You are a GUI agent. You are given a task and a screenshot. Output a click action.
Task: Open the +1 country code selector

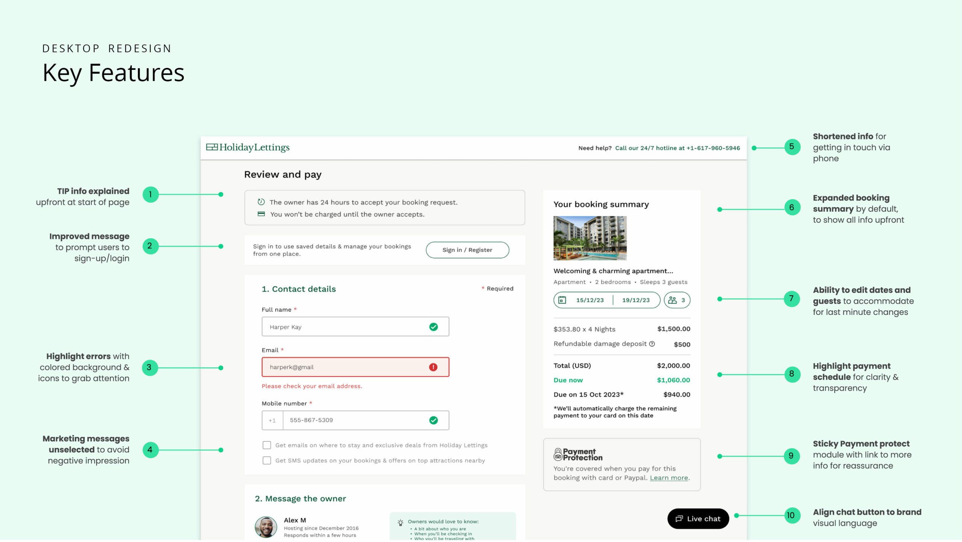coord(272,420)
